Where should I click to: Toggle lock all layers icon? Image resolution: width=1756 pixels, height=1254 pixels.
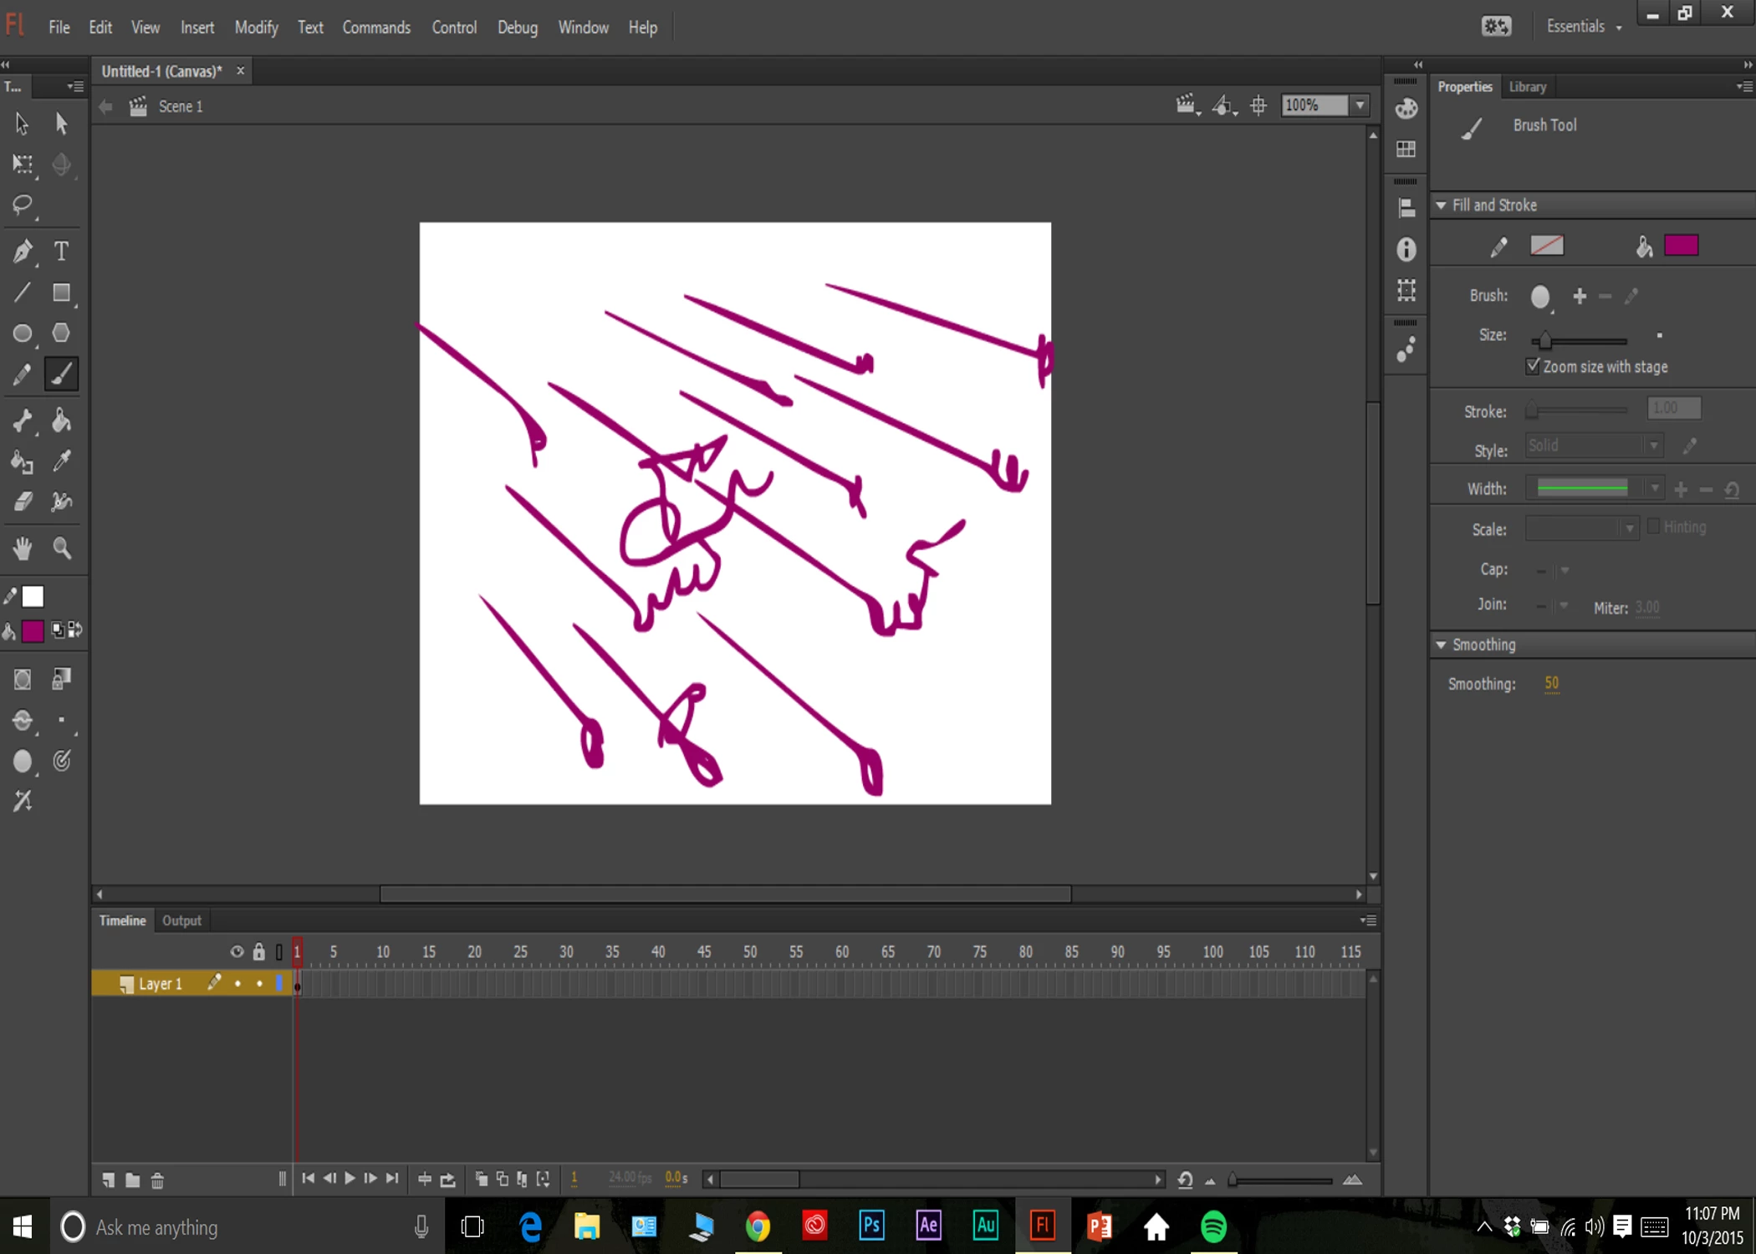258,951
